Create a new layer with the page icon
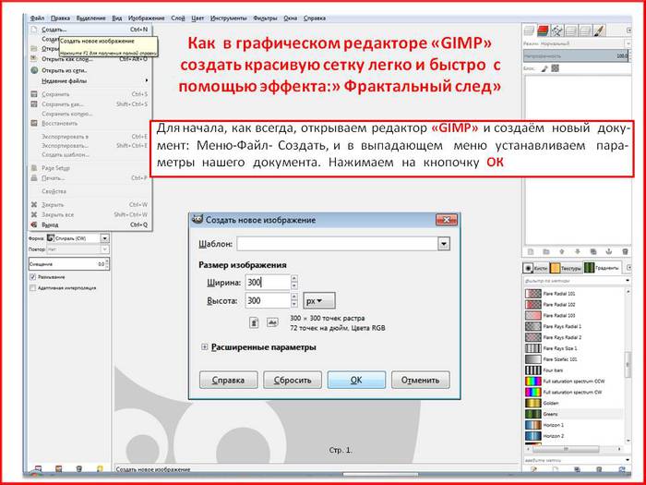 531,251
